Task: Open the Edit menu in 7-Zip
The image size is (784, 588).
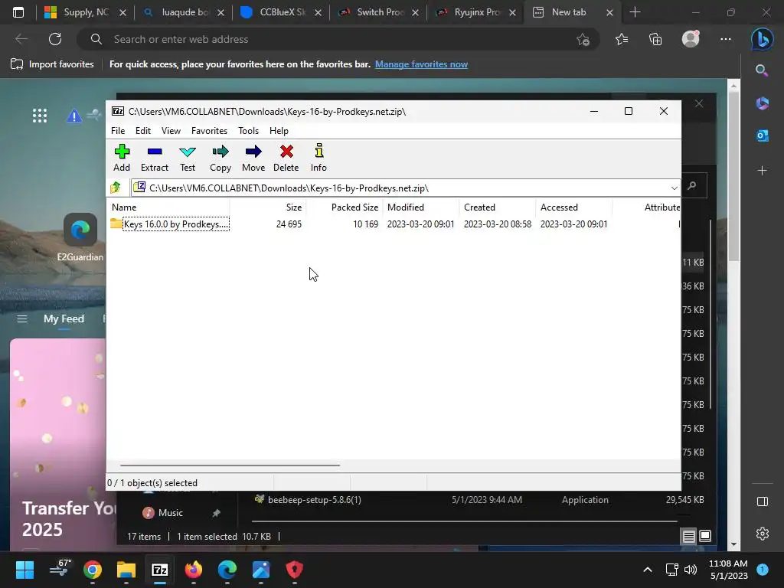Action: pyautogui.click(x=143, y=130)
